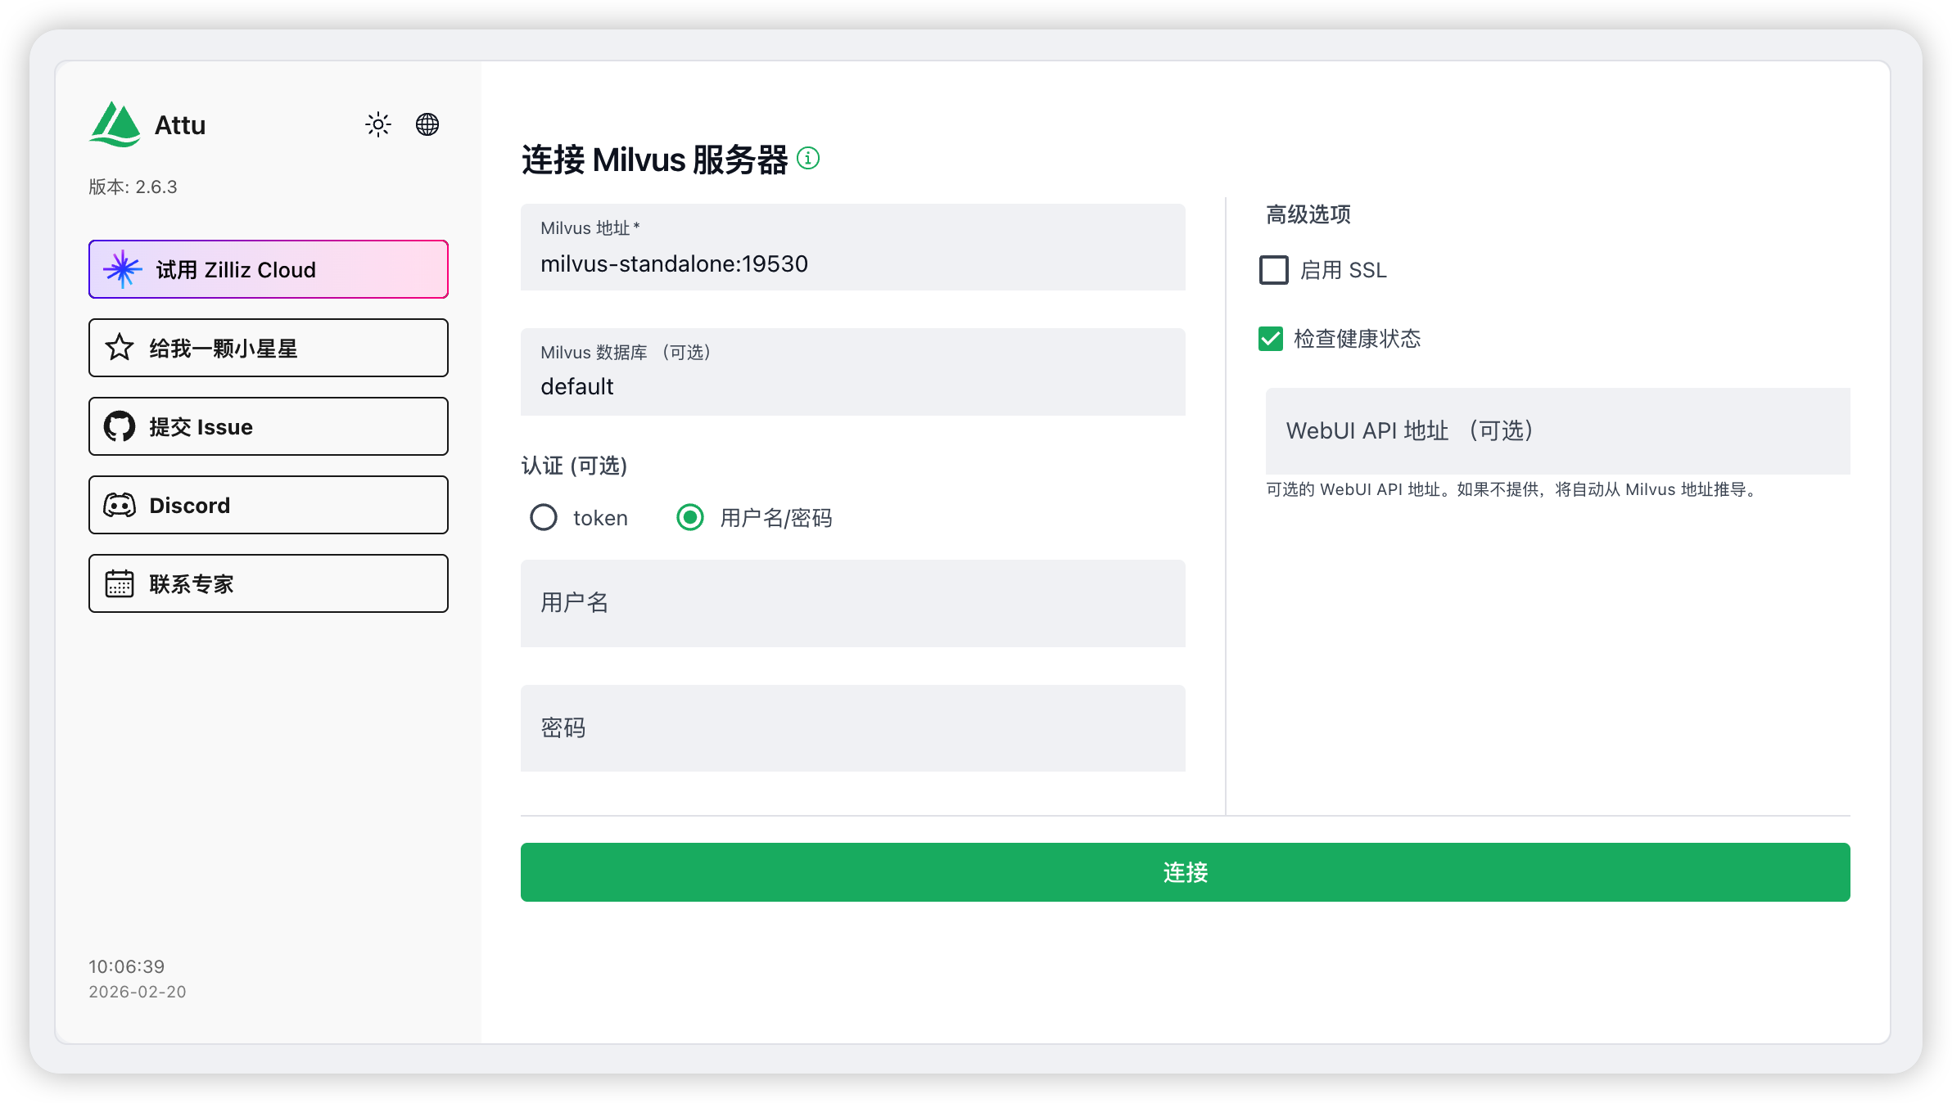
Task: Click the 联系专家 button label
Action: tap(192, 584)
